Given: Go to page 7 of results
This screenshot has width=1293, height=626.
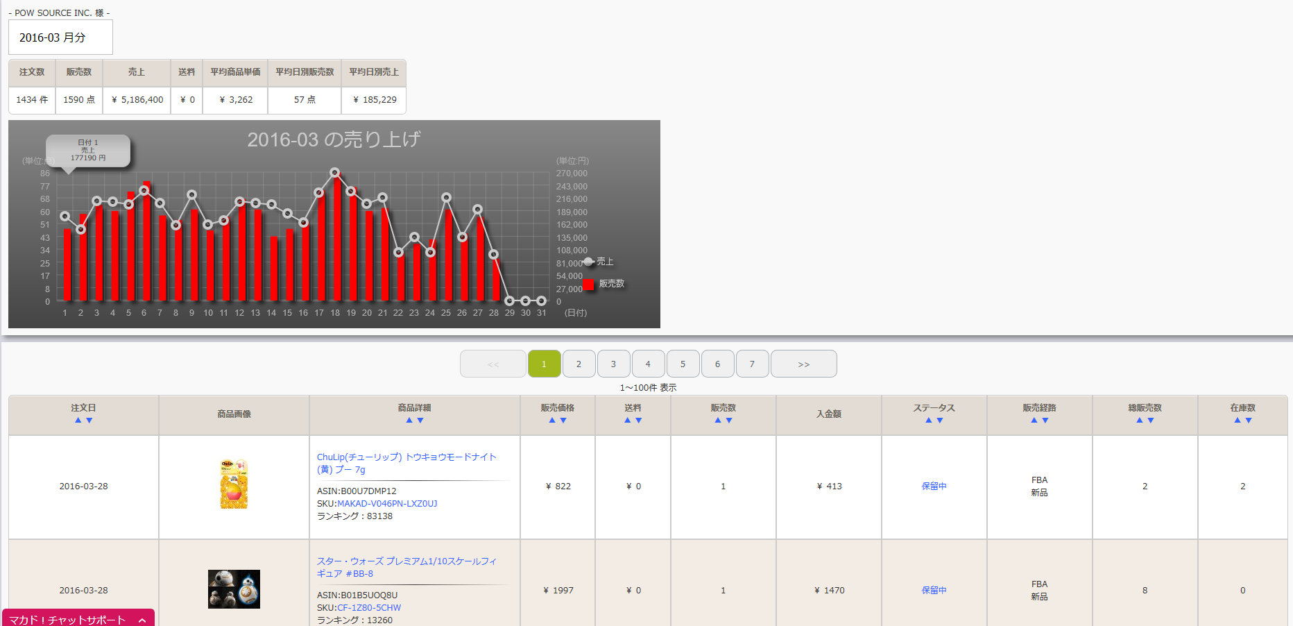Looking at the screenshot, I should [x=752, y=364].
